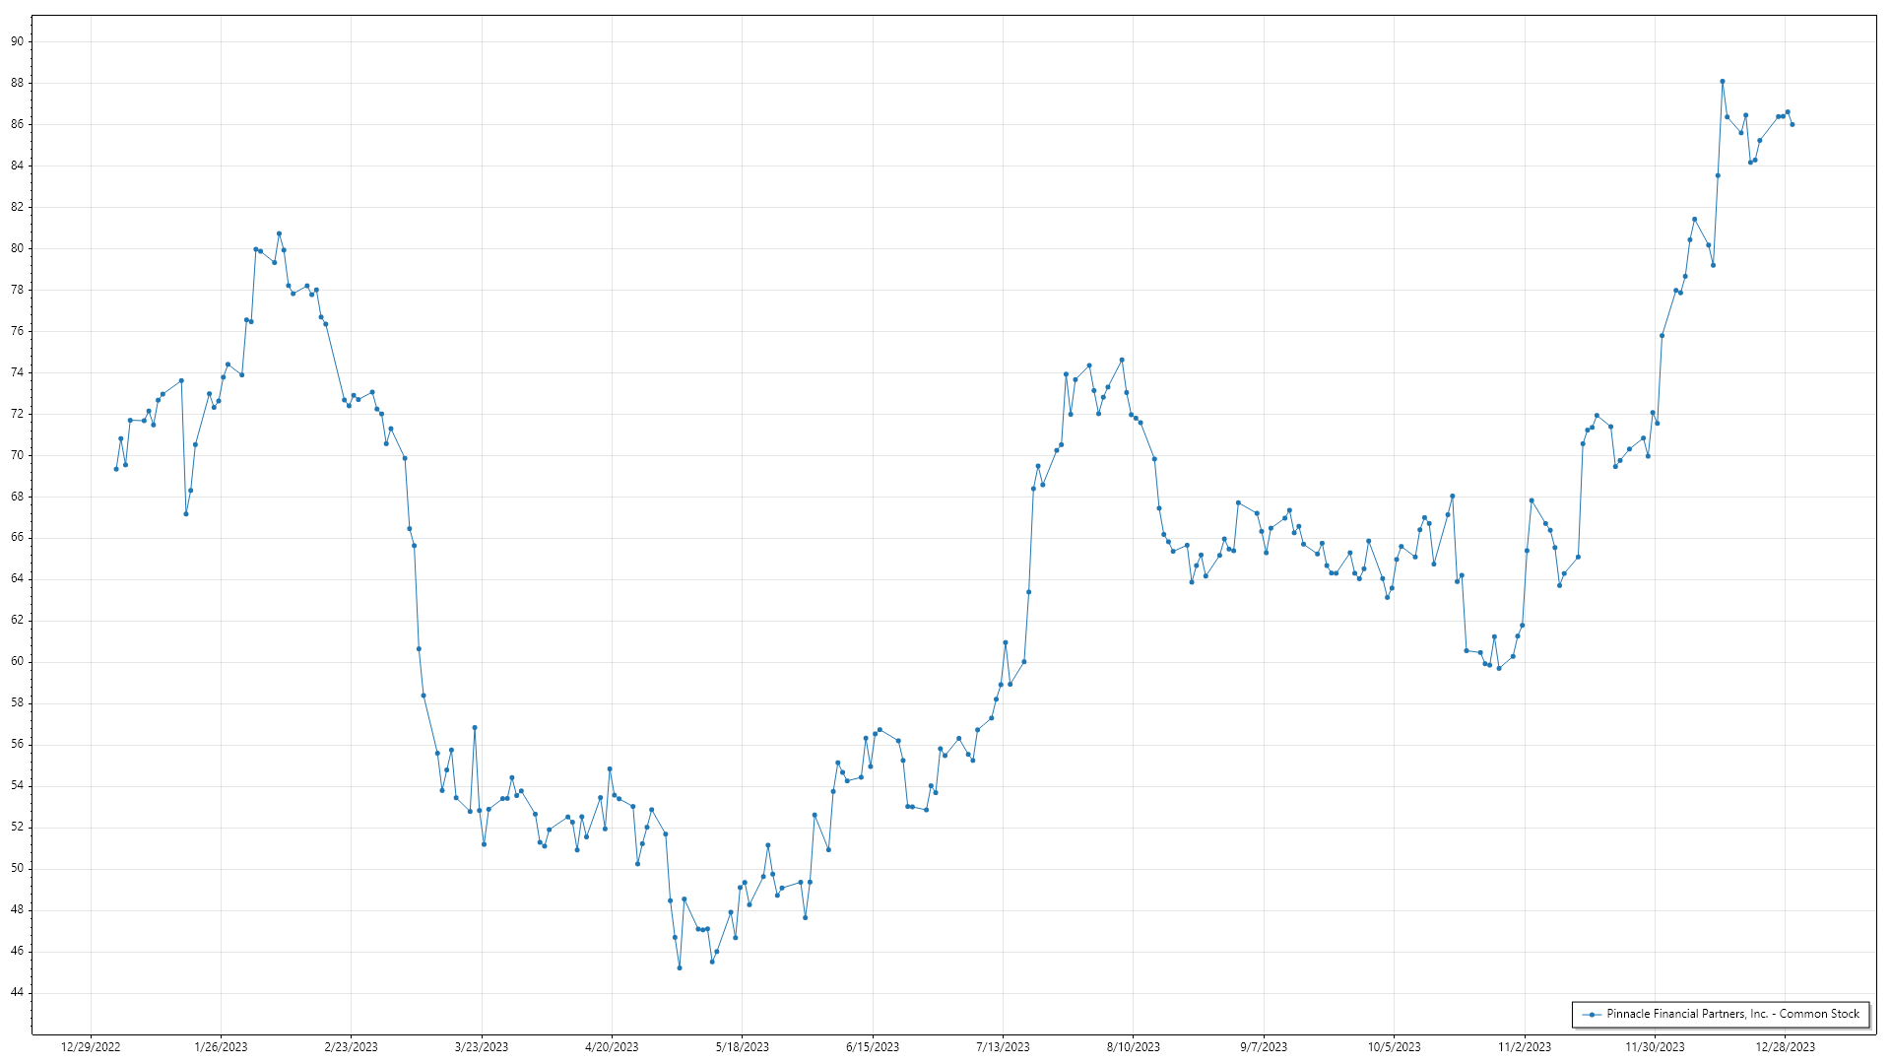The width and height of the screenshot is (1891, 1064).
Task: Click the lowest data point near 45
Action: 680,968
